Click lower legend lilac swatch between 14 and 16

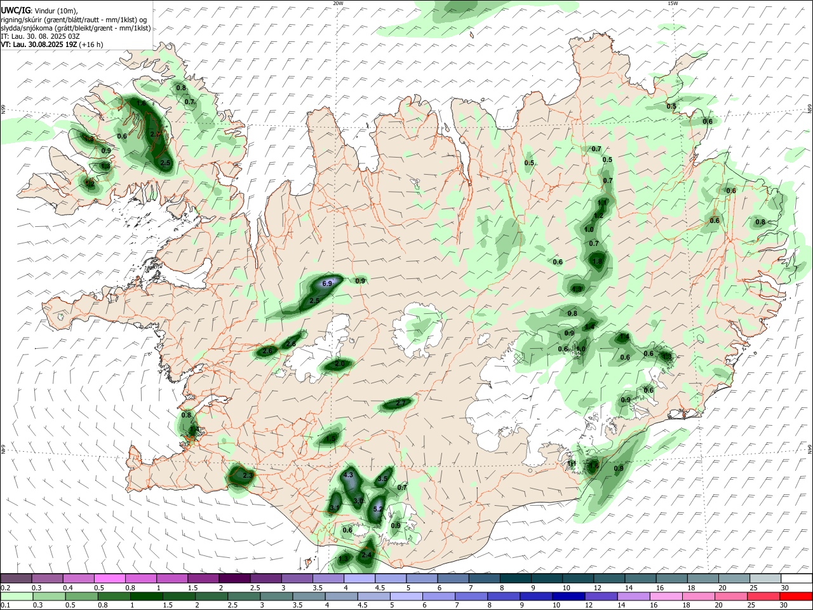(633, 596)
